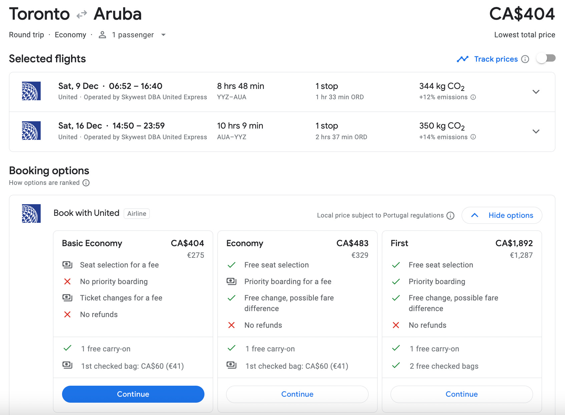565x415 pixels.
Task: Continue with the CA$483 Economy fare
Action: tap(297, 394)
